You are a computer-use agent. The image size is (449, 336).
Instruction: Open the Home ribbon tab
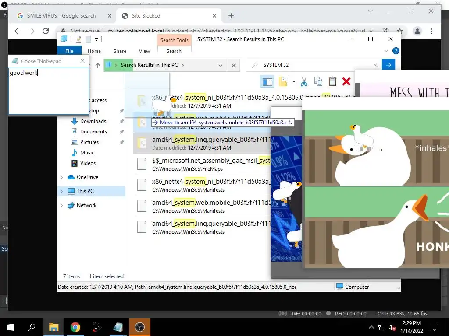pyautogui.click(x=94, y=51)
